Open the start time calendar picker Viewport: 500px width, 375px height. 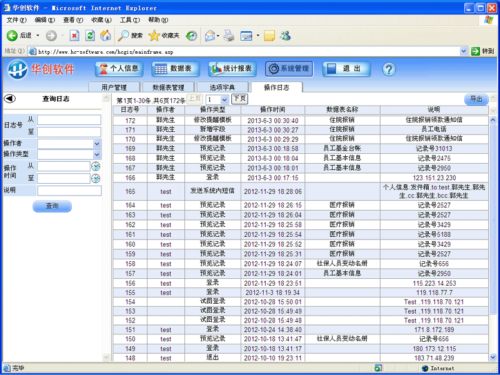[96, 166]
